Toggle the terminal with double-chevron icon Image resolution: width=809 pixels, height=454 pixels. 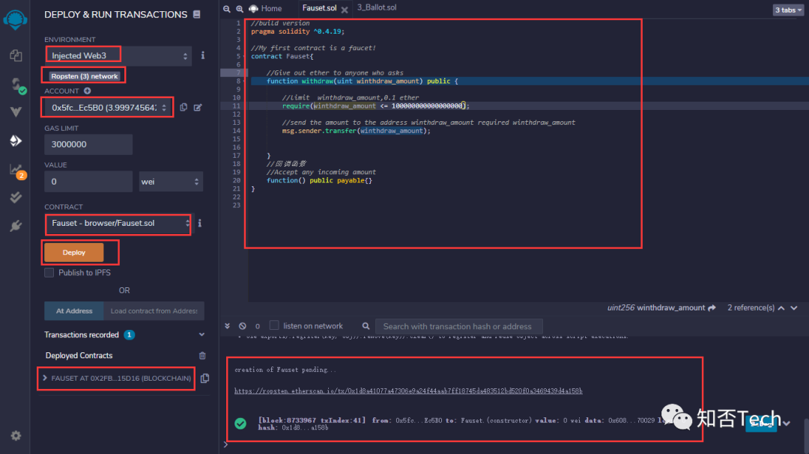pyautogui.click(x=227, y=325)
